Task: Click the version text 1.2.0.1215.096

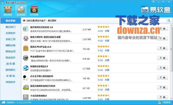Action: (x=24, y=102)
